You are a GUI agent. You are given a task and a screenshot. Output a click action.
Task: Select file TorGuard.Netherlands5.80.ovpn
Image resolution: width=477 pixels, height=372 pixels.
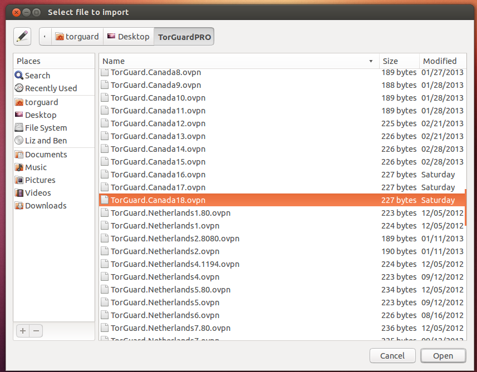click(282, 289)
